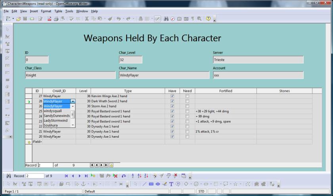Click the Char_Name field containing WindyFlayer
The image size is (333, 196).
click(x=164, y=75)
